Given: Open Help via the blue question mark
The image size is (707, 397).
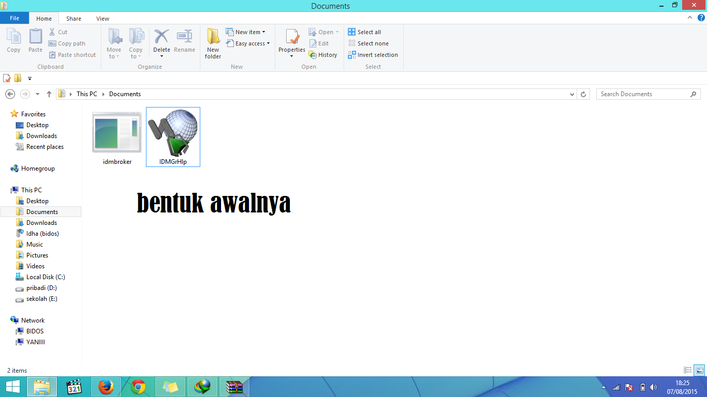Looking at the screenshot, I should [701, 18].
